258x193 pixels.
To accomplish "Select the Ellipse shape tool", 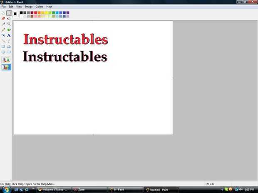I will (x=3, y=52).
